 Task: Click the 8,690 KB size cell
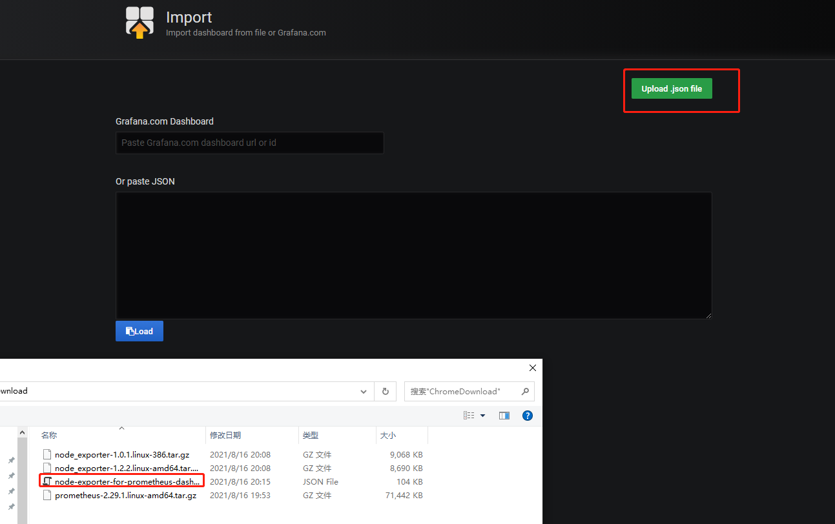pos(406,469)
